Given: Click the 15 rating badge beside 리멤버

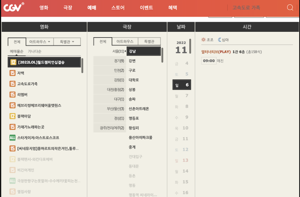Looking at the screenshot, I should click(12, 95).
